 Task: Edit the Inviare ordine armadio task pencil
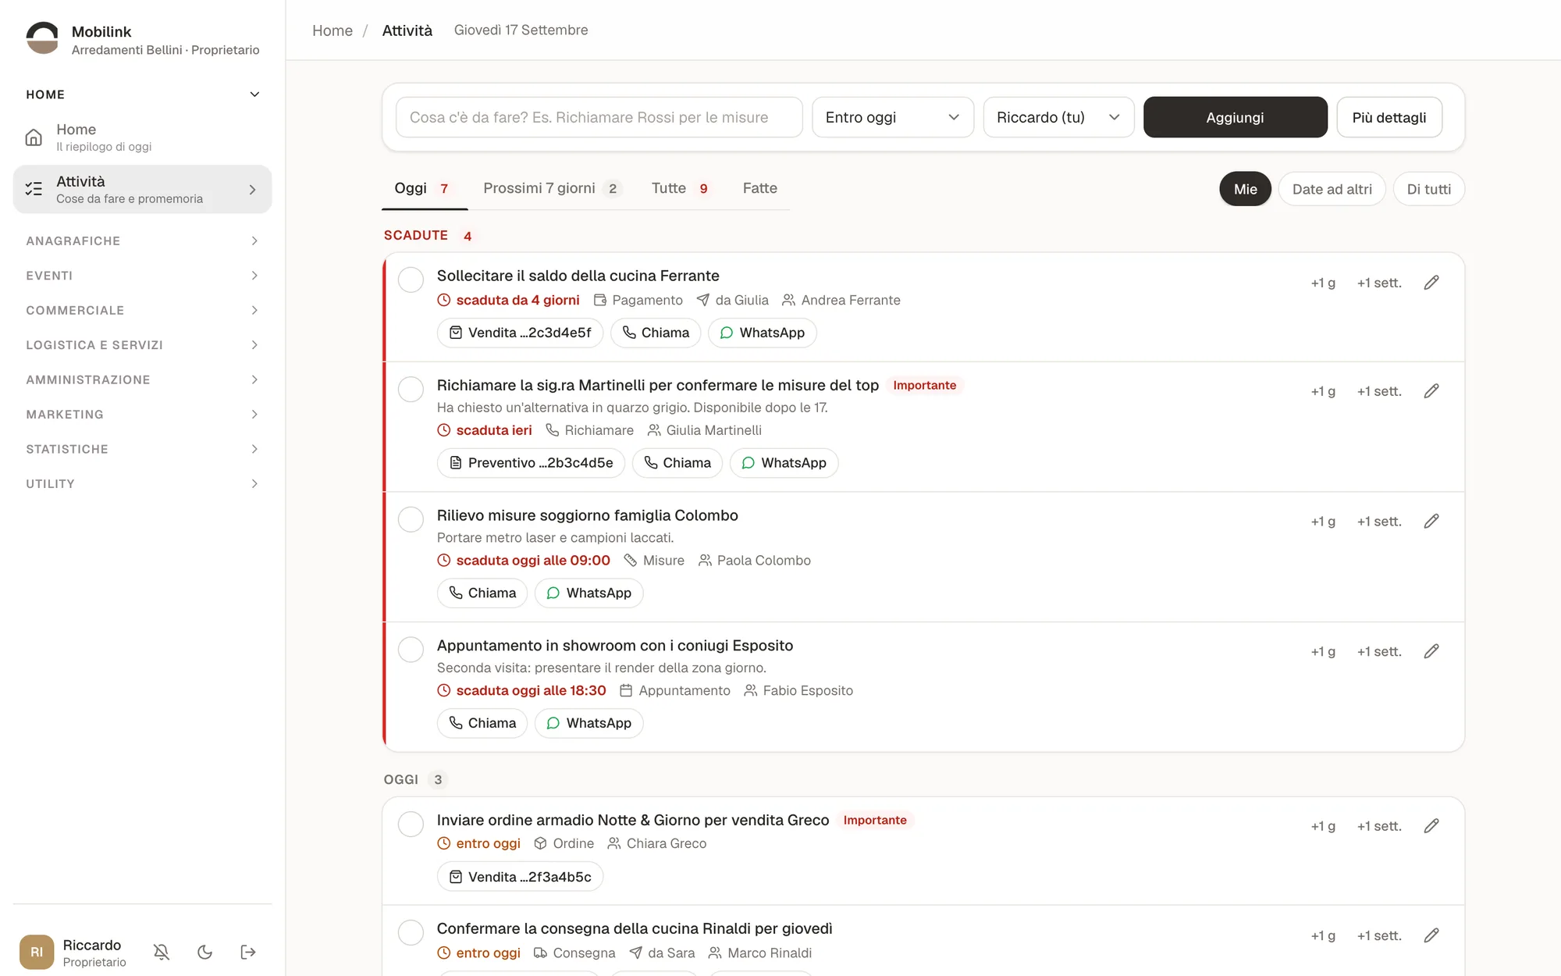click(1431, 826)
